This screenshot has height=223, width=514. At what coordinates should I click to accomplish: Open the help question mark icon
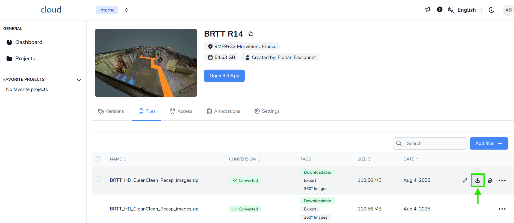(x=439, y=10)
